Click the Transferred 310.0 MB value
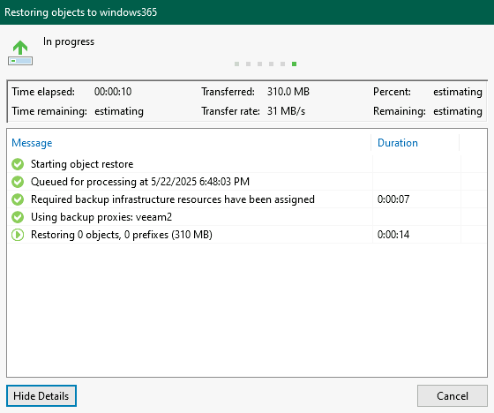 click(288, 92)
